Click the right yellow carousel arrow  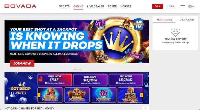[142, 95]
